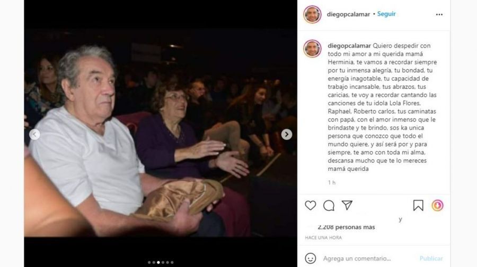This screenshot has width=477, height=267.
Task: Go to the previous photo arrow
Action: pos(34,134)
